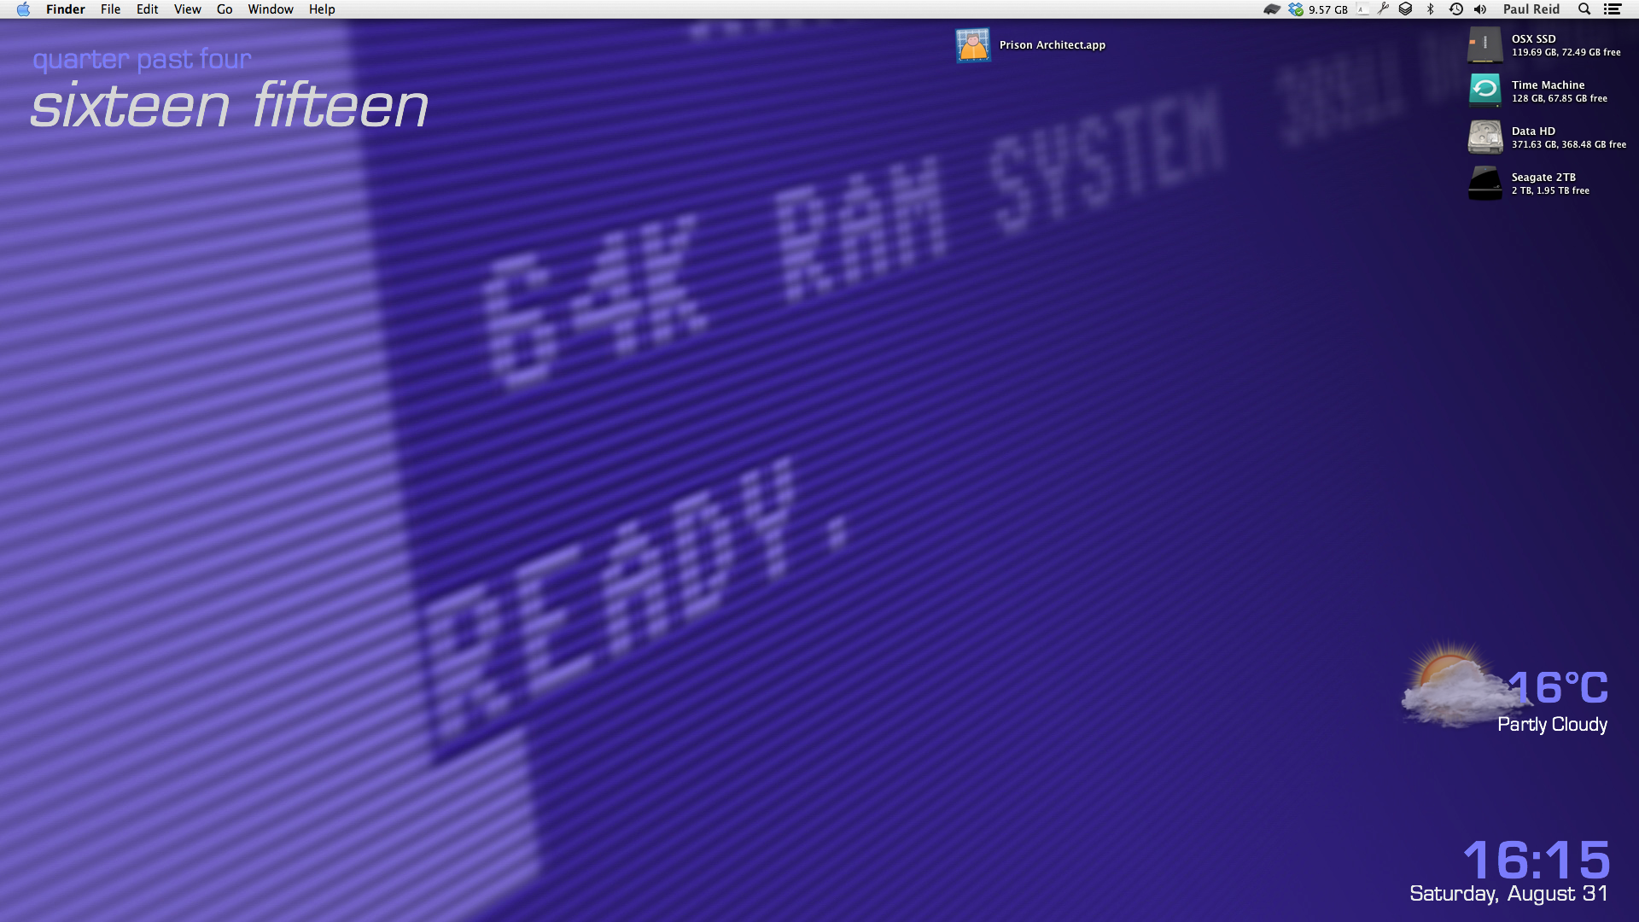
Task: Select the OSX SSD drive icon
Action: [1485, 45]
